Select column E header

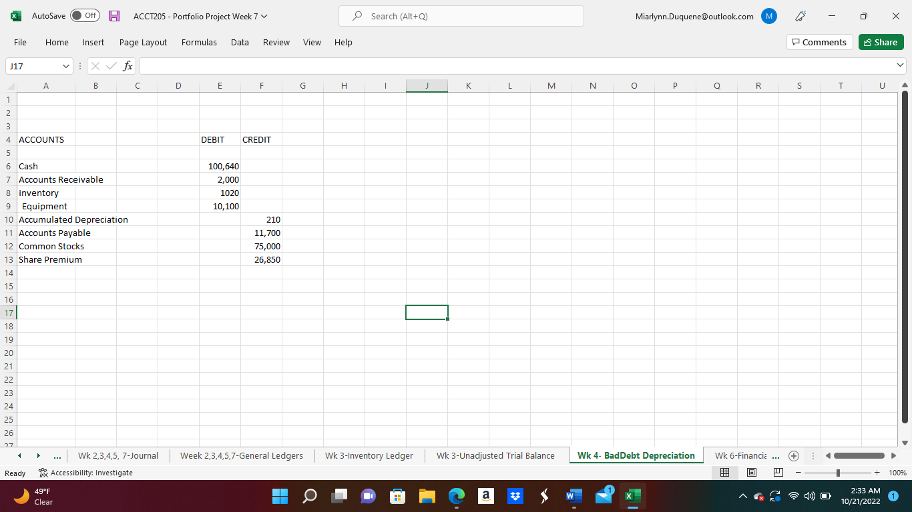tap(220, 85)
